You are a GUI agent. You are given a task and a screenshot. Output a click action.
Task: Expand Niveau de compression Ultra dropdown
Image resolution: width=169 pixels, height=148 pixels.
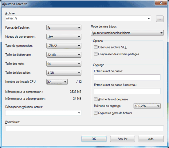[64, 37]
